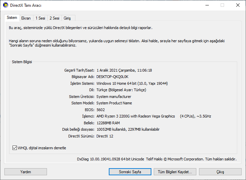
Task: Click the Türkçe language value
Action: point(121,90)
